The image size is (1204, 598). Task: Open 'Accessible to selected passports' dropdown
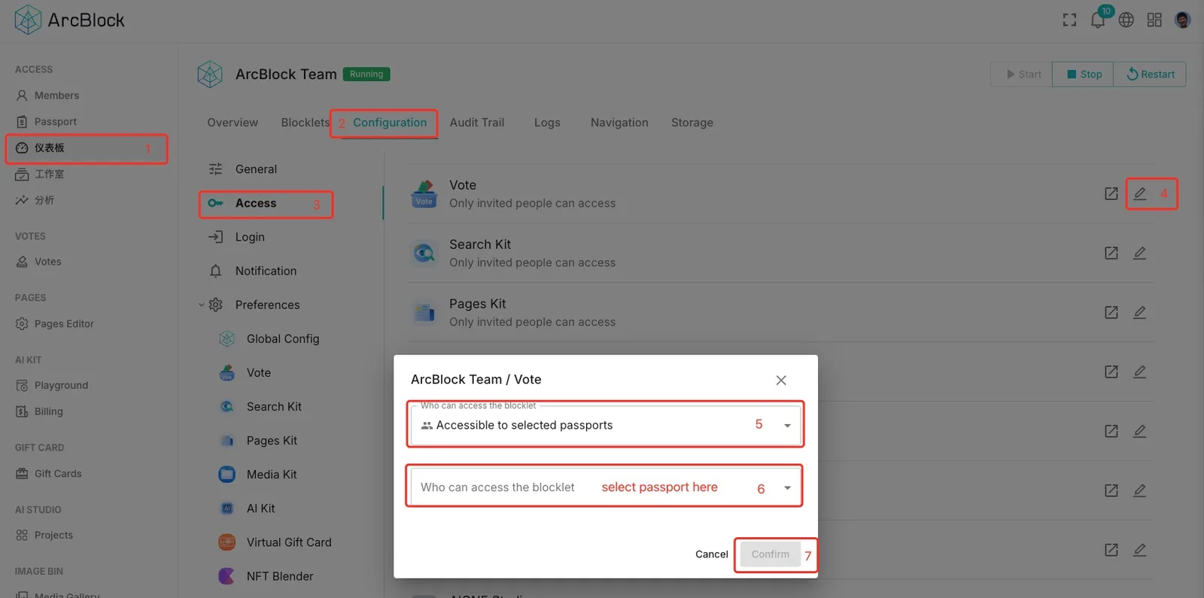pos(605,425)
